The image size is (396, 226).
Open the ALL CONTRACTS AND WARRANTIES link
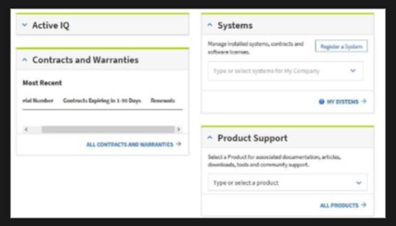pos(130,144)
